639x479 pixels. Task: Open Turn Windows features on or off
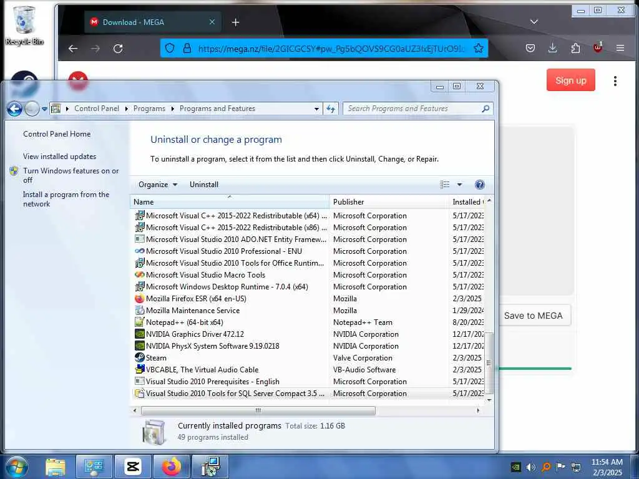(x=71, y=175)
